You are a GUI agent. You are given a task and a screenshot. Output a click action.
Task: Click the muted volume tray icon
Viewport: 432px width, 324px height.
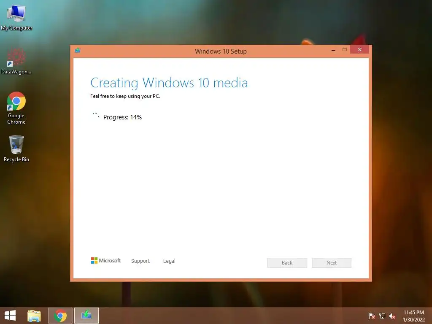click(x=392, y=316)
